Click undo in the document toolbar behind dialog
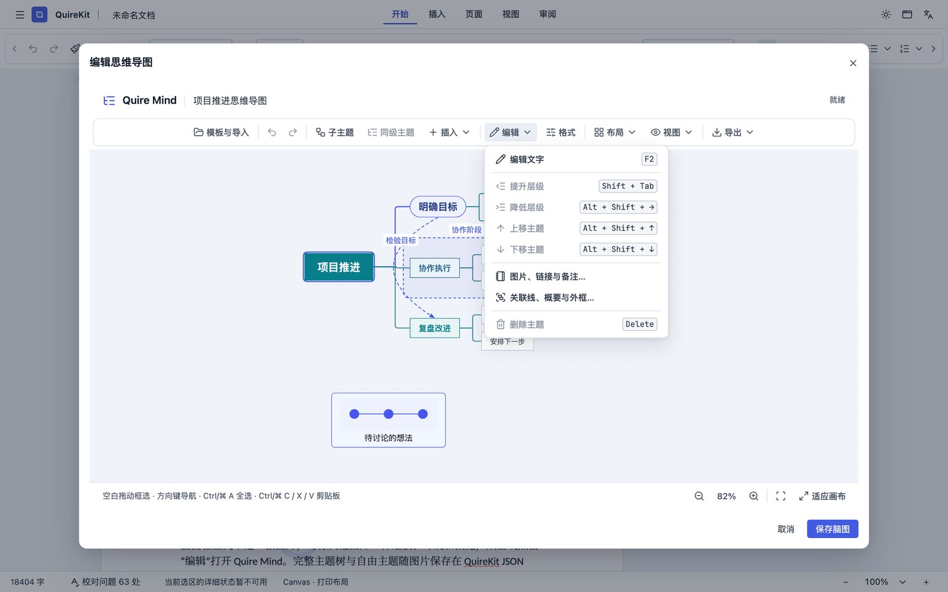 [x=33, y=49]
